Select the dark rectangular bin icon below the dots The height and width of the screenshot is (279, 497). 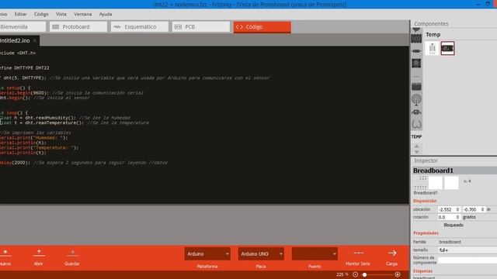pos(416,87)
